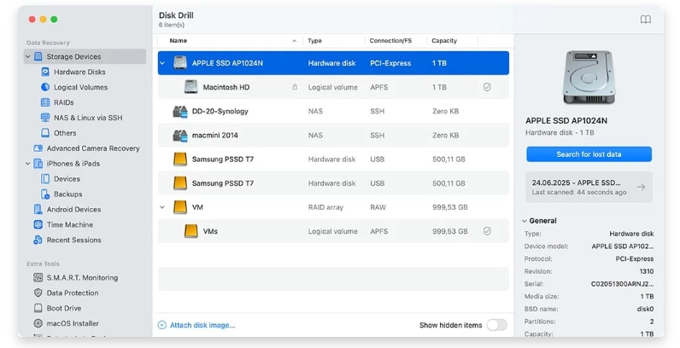Open the help book icon
680x348 pixels.
(x=645, y=20)
